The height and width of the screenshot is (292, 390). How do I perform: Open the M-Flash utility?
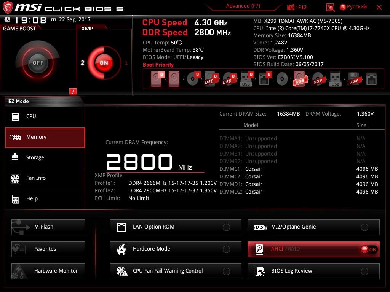pos(48,227)
